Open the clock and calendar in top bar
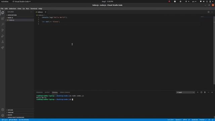The image size is (215, 121). click(107, 1)
